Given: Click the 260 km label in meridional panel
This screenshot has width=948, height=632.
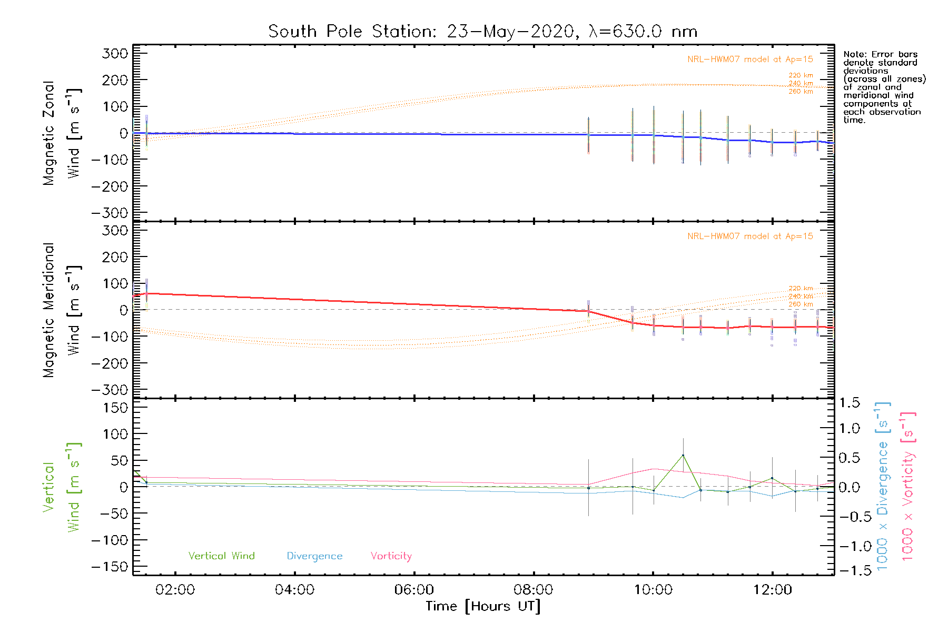Looking at the screenshot, I should click(x=801, y=304).
